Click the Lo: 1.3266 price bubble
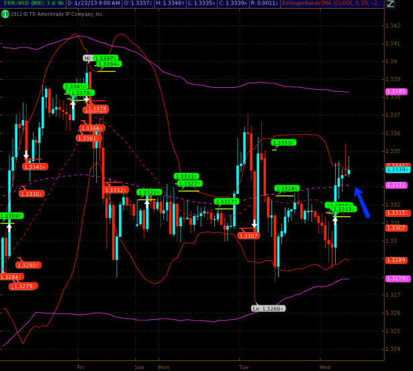413x371 pixels. coord(267,309)
